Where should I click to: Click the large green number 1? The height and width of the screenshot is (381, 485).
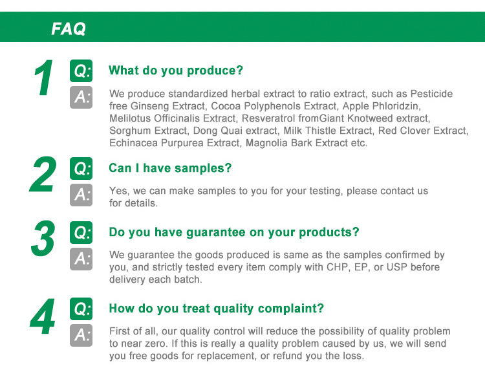(x=43, y=80)
